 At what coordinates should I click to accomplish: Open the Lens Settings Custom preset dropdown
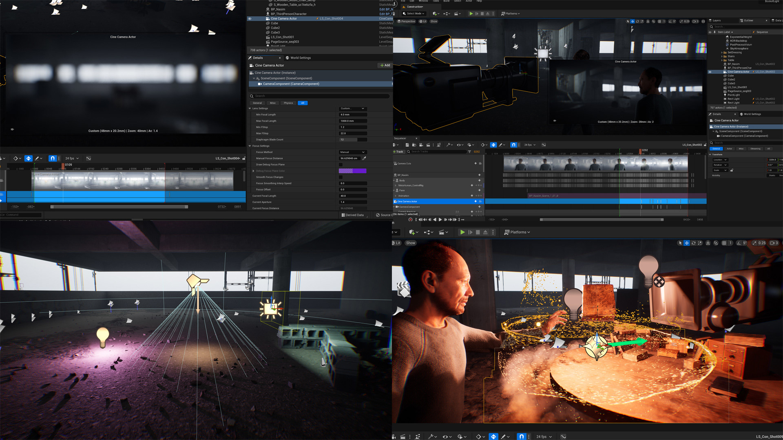pyautogui.click(x=352, y=109)
